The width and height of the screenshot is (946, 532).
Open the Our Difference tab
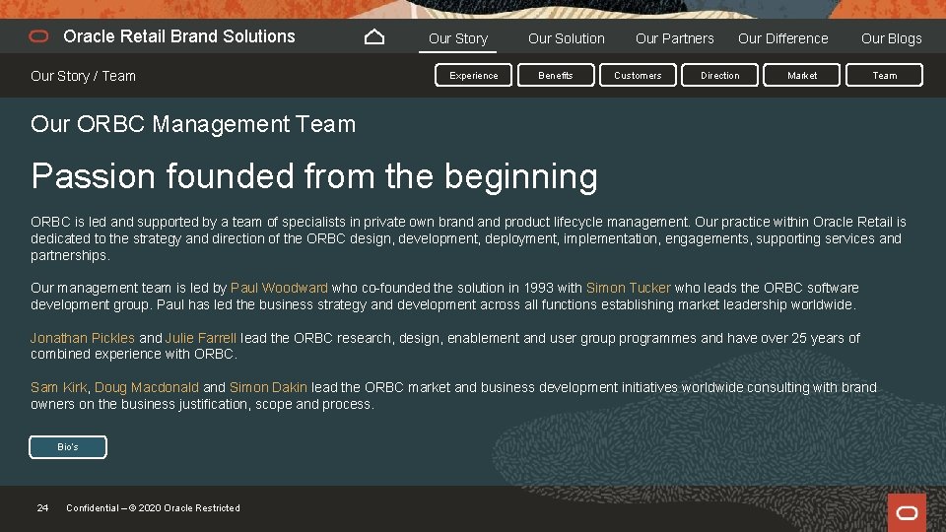tap(783, 38)
